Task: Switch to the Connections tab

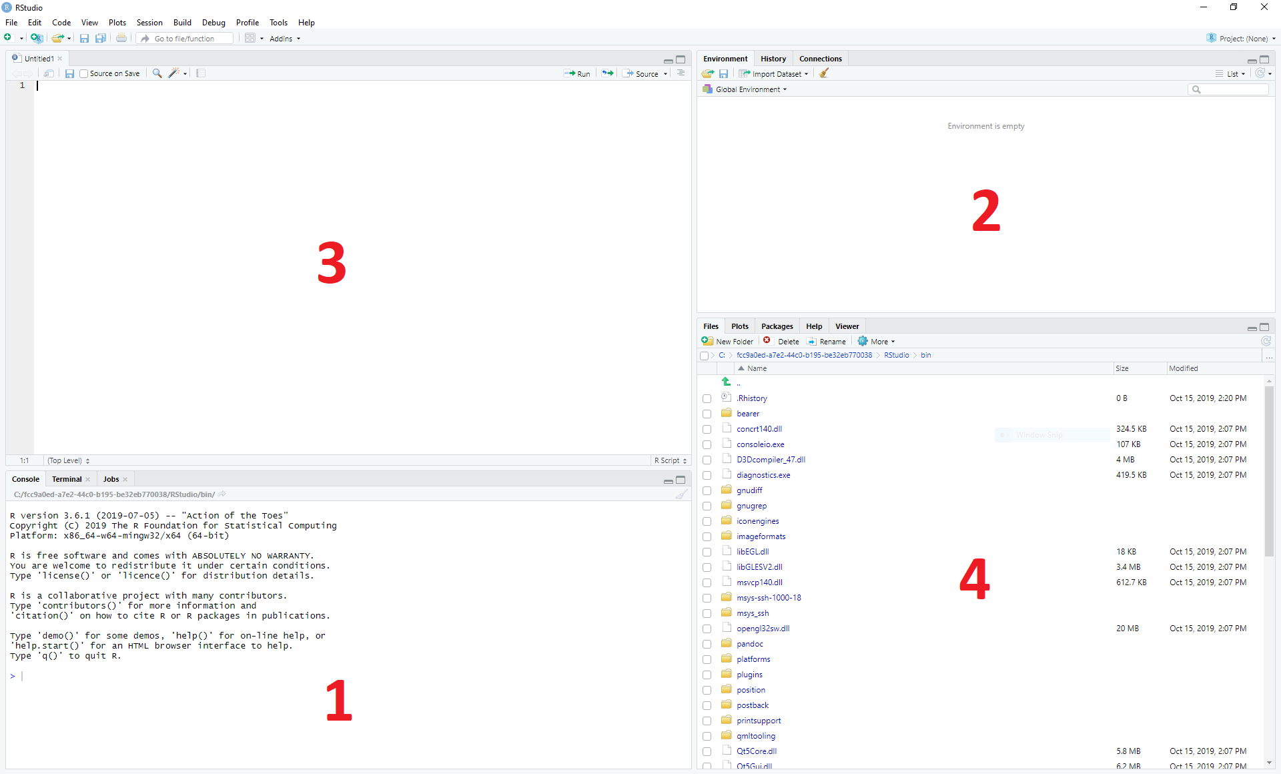Action: click(820, 59)
